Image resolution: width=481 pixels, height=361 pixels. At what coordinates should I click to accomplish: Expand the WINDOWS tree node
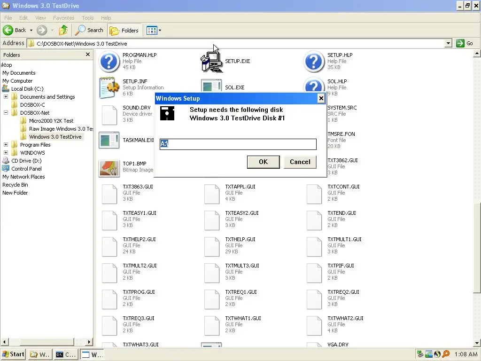coord(6,153)
